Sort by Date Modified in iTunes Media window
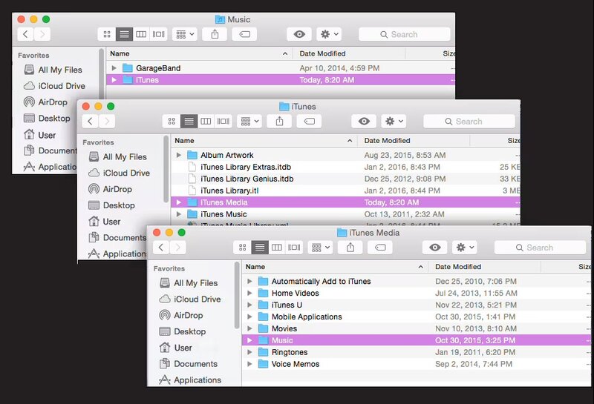Image resolution: width=594 pixels, height=404 pixels. [484, 267]
